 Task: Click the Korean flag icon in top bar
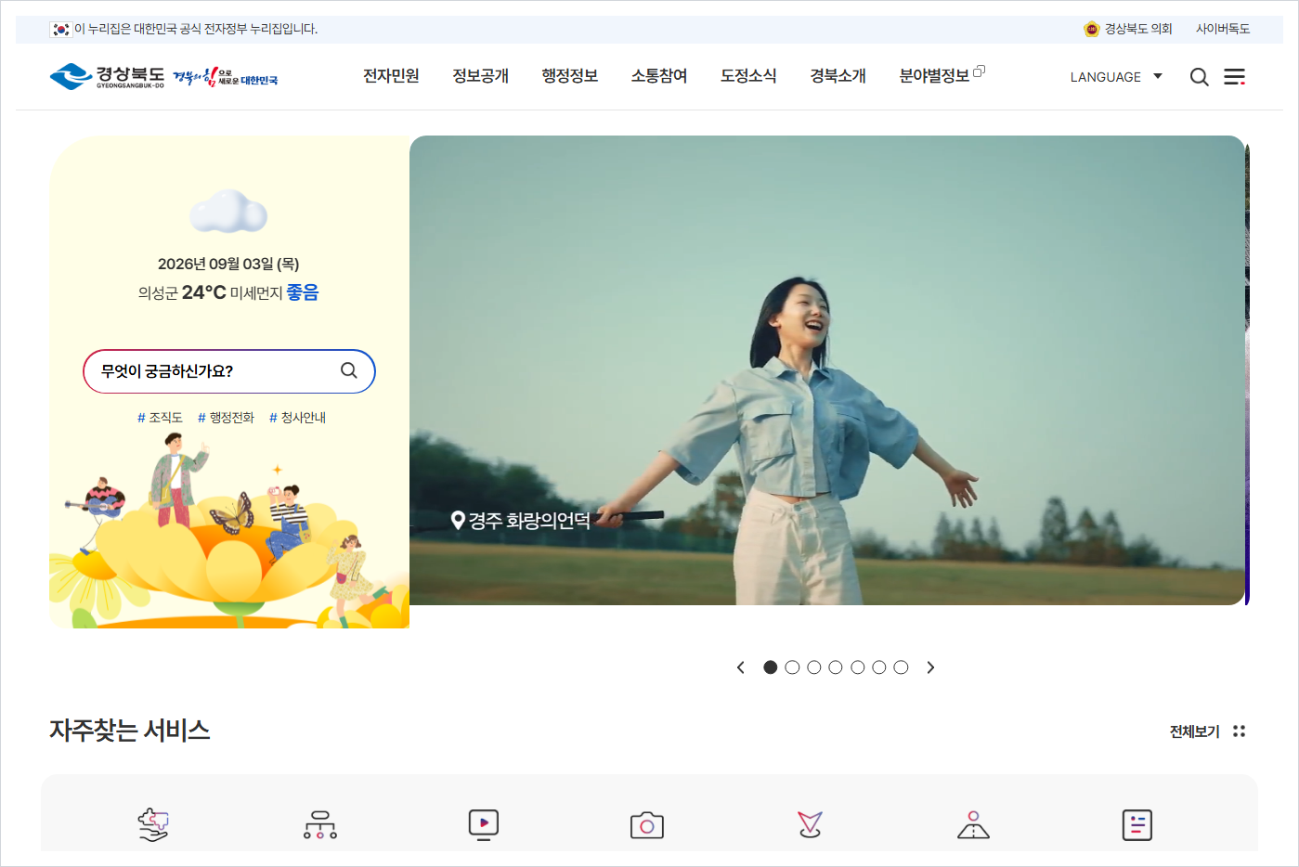61,30
